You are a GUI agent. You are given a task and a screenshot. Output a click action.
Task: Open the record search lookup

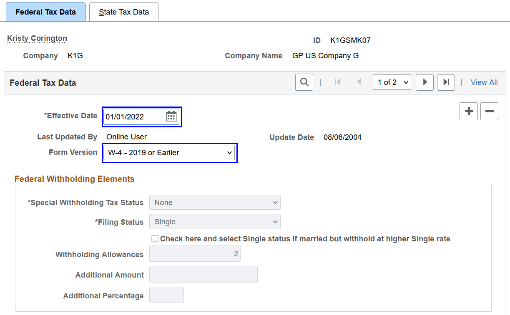[x=304, y=82]
